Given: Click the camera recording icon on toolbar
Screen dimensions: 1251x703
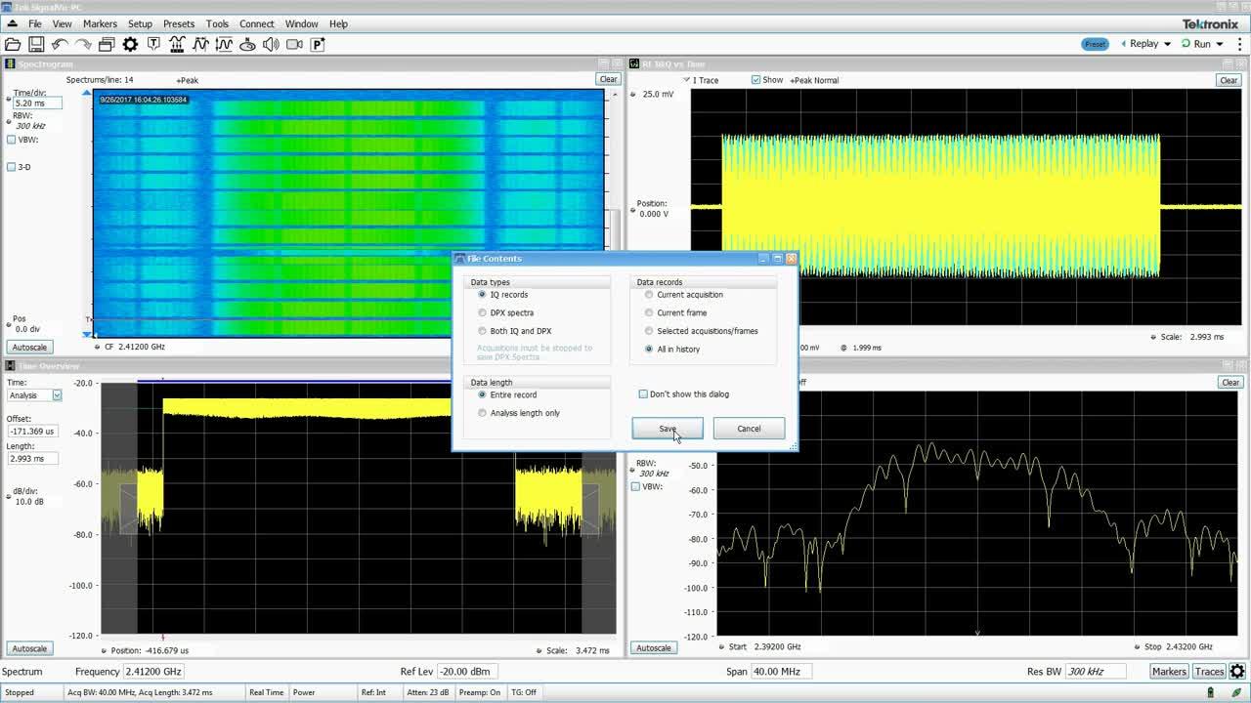Looking at the screenshot, I should (295, 44).
